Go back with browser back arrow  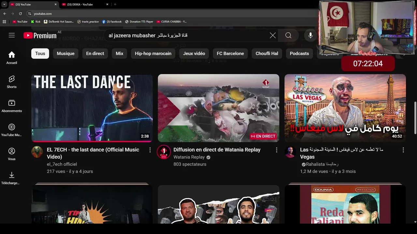pos(5,14)
